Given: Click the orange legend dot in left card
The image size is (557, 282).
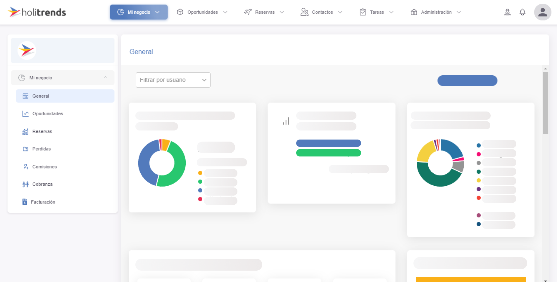Looking at the screenshot, I should pyautogui.click(x=200, y=173).
